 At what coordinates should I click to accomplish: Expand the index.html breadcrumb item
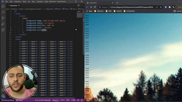(48, 9)
